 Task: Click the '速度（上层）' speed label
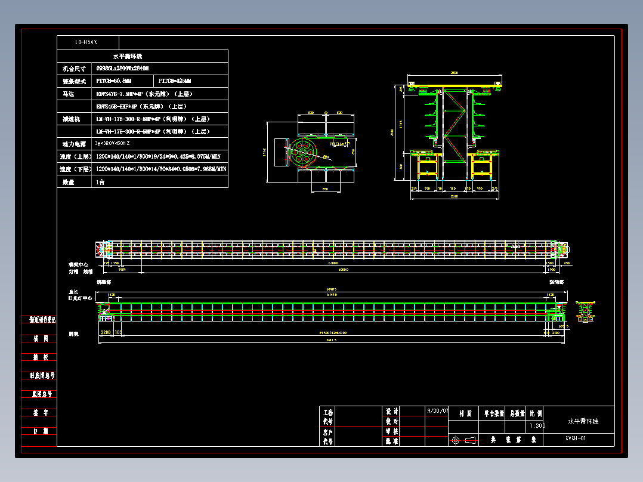75,156
